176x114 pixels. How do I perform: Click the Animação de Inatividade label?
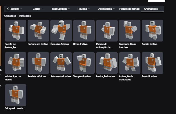[126, 78]
